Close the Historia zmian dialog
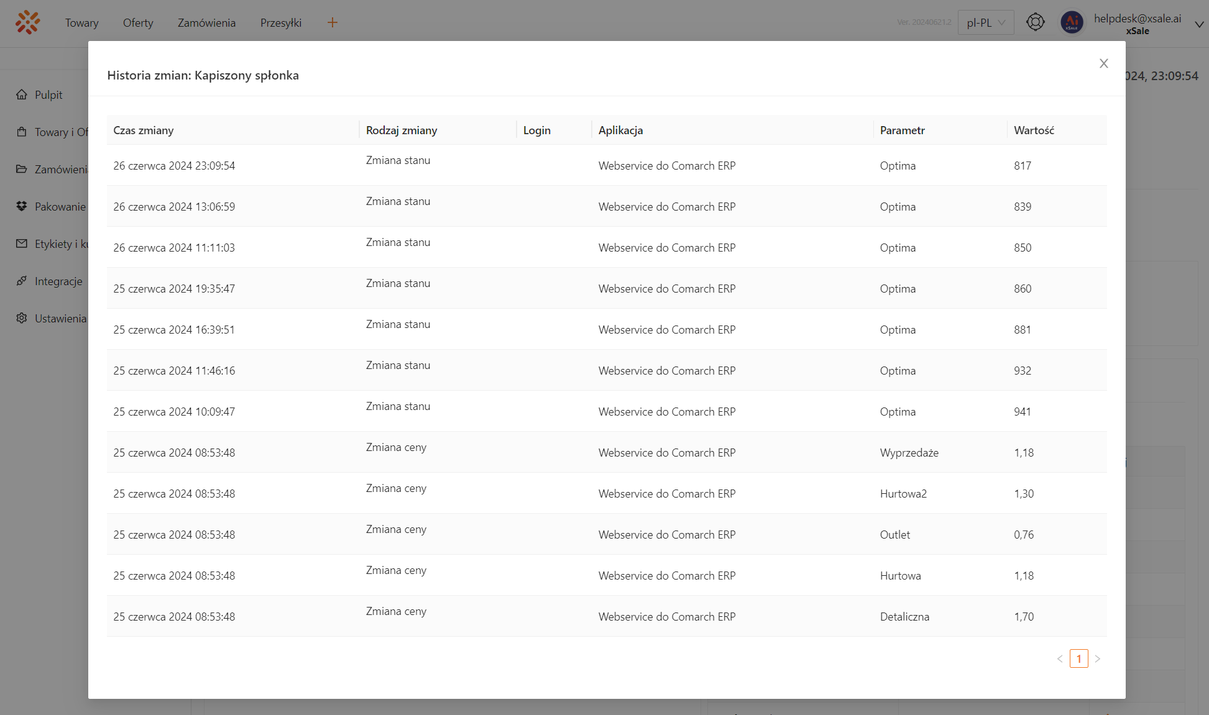This screenshot has height=715, width=1209. 1103,63
